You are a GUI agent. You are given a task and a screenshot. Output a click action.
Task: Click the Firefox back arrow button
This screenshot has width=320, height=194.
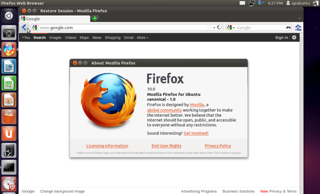coord(24,27)
